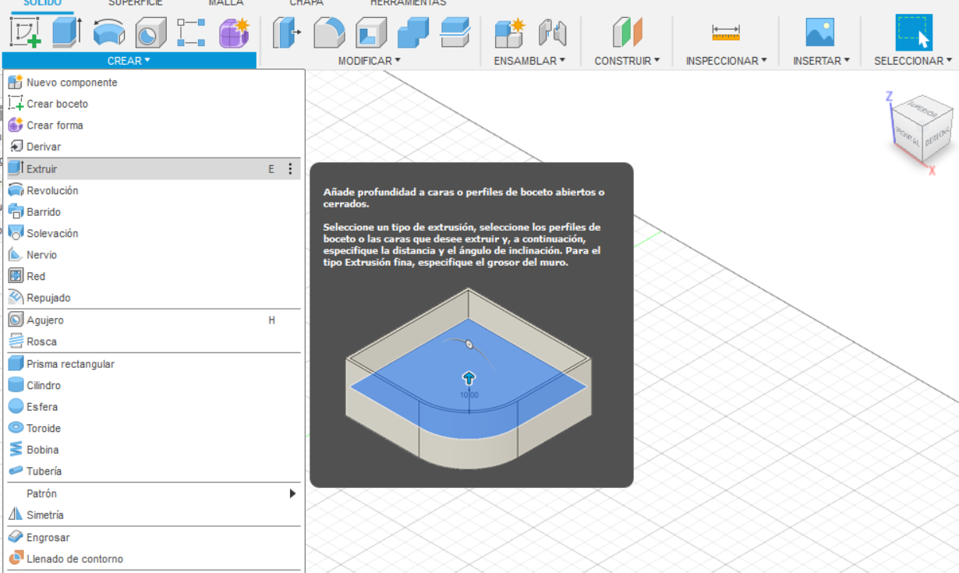Click the Select tool icon
Viewport: 959px width, 573px height.
click(x=914, y=33)
